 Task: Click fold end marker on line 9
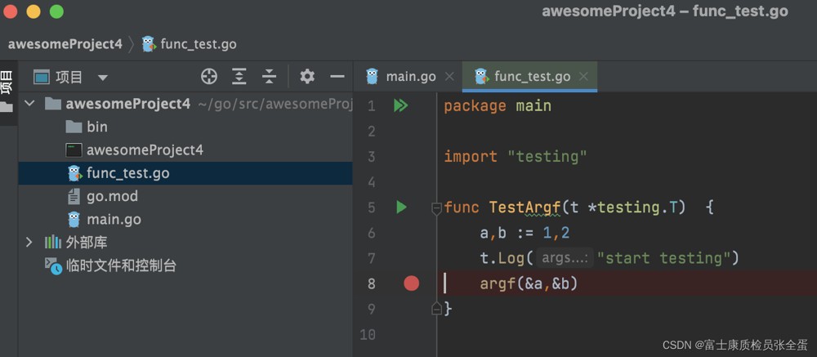click(x=436, y=308)
